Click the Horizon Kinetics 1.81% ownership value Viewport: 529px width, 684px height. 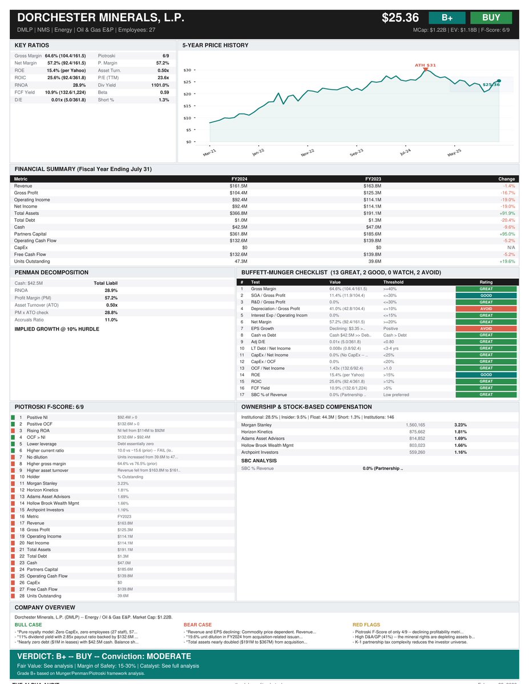click(461, 431)
